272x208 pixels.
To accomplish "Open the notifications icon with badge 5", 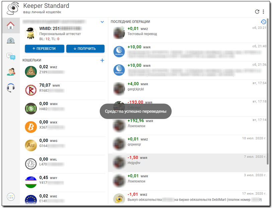I will (x=11, y=41).
